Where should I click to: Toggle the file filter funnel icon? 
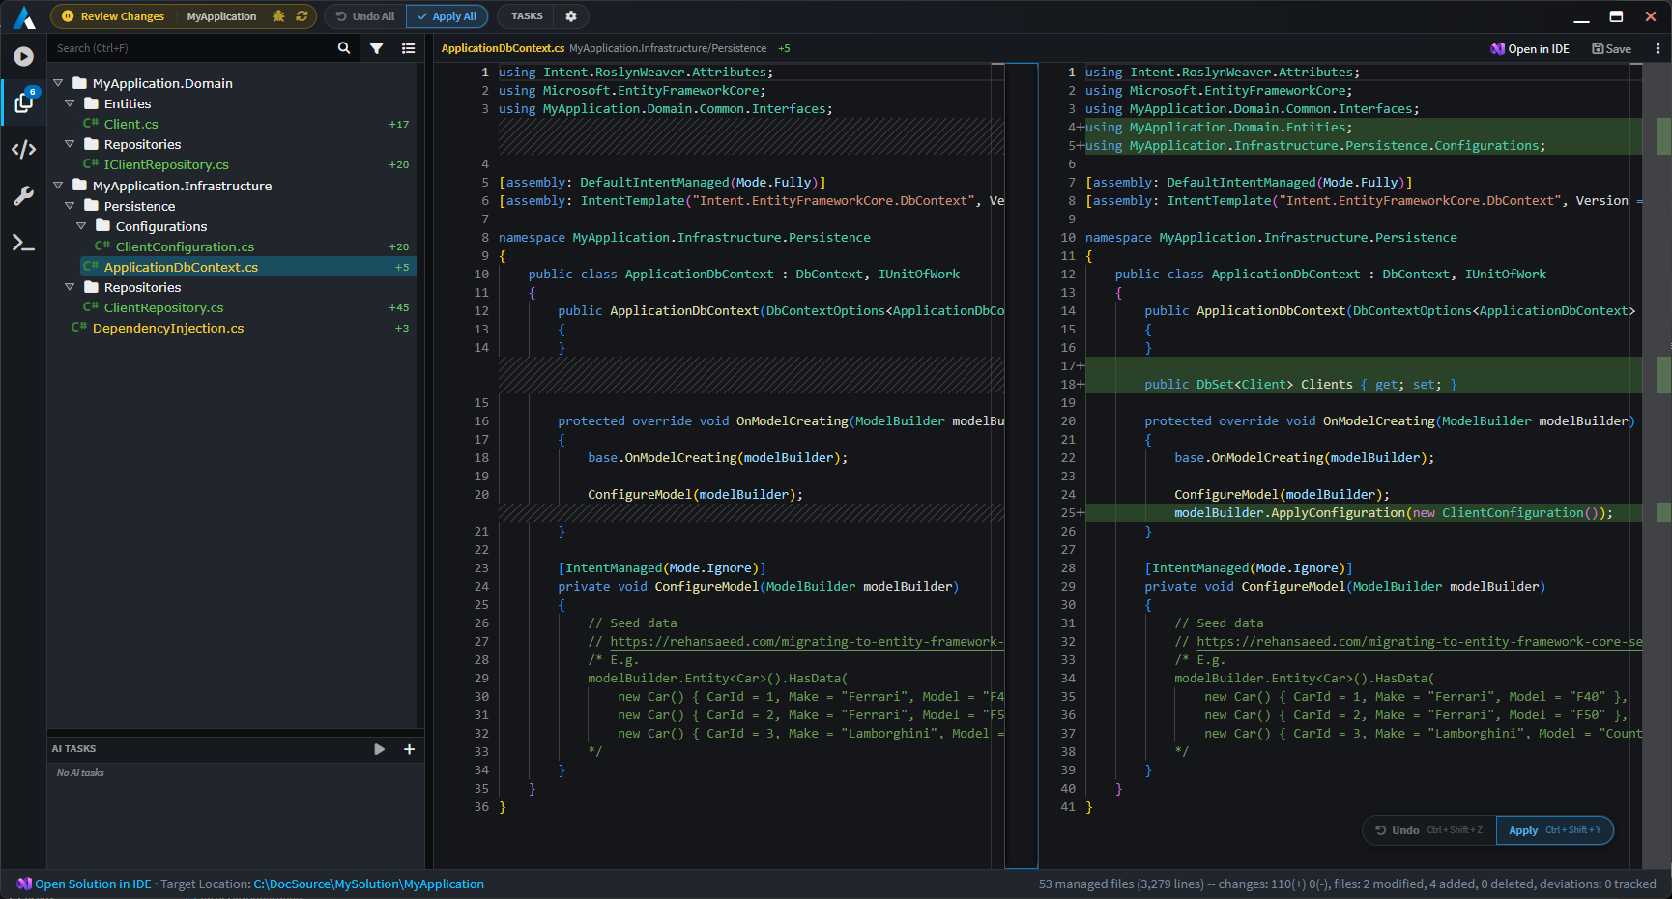point(377,48)
